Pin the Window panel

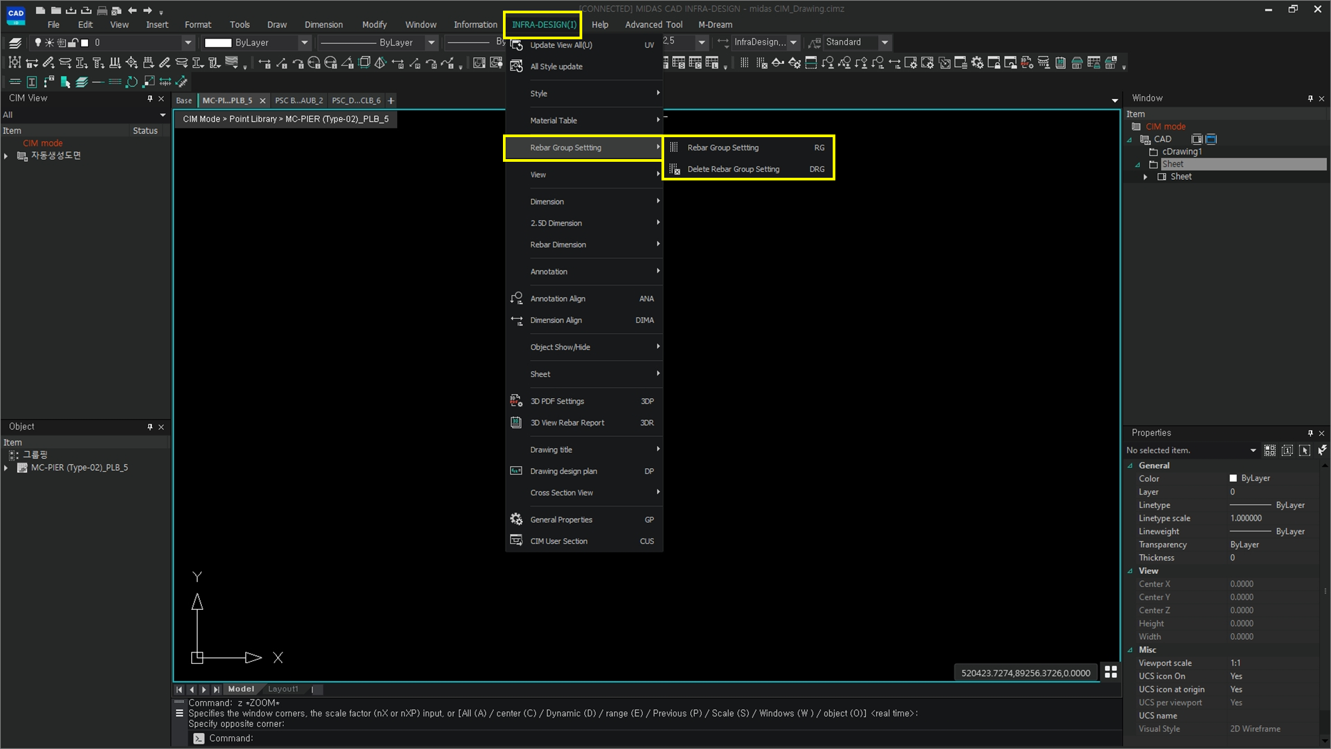pyautogui.click(x=1310, y=99)
